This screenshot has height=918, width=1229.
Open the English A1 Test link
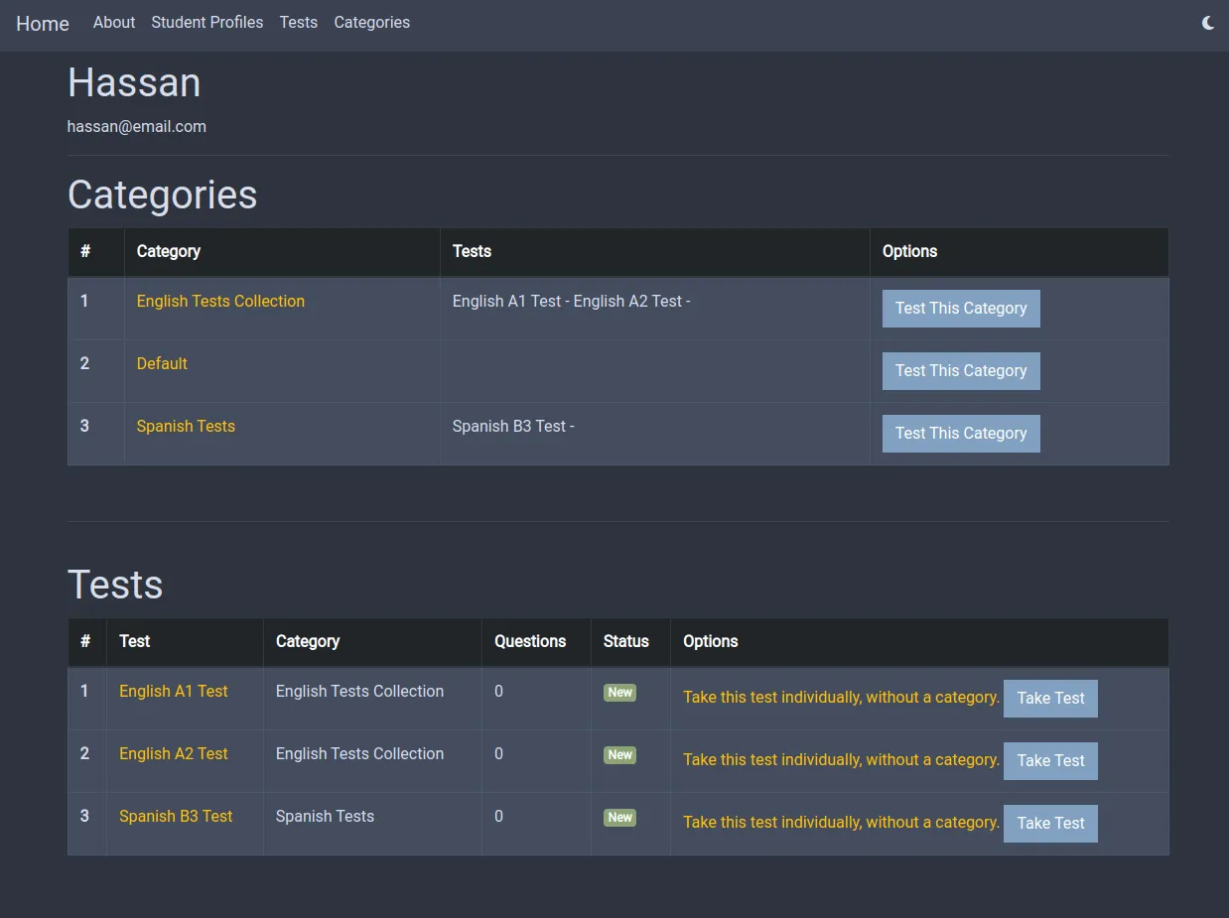(x=174, y=691)
